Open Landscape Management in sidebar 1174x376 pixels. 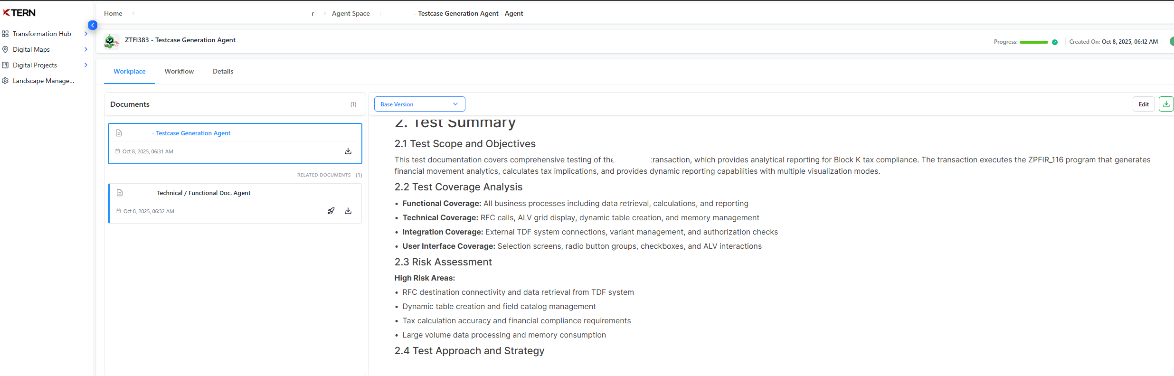coord(43,81)
